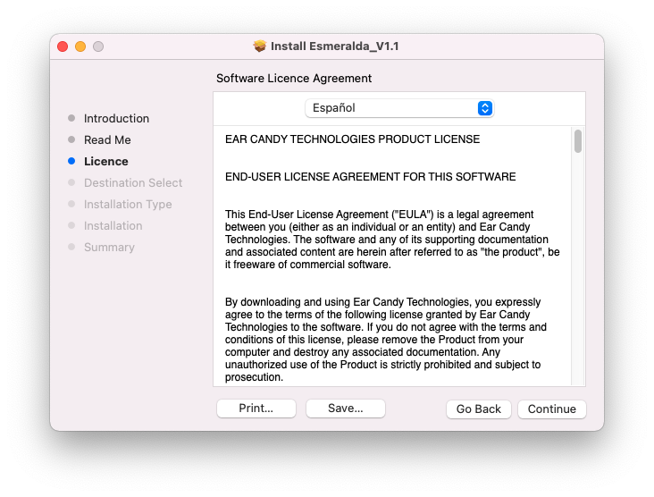Click the blue dropdown arrows icon
Viewport: 654px width, 497px height.
[484, 108]
